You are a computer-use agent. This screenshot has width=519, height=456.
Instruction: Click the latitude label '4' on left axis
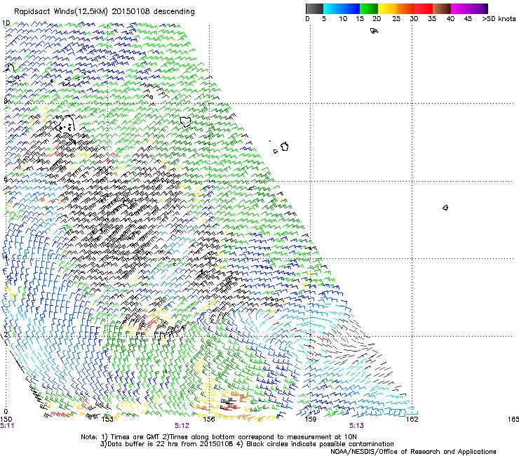[x=6, y=257]
